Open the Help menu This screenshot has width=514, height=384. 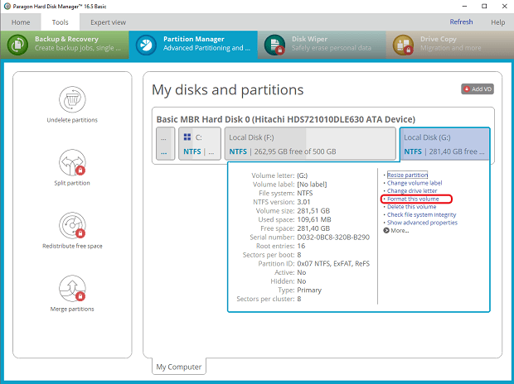pos(497,22)
